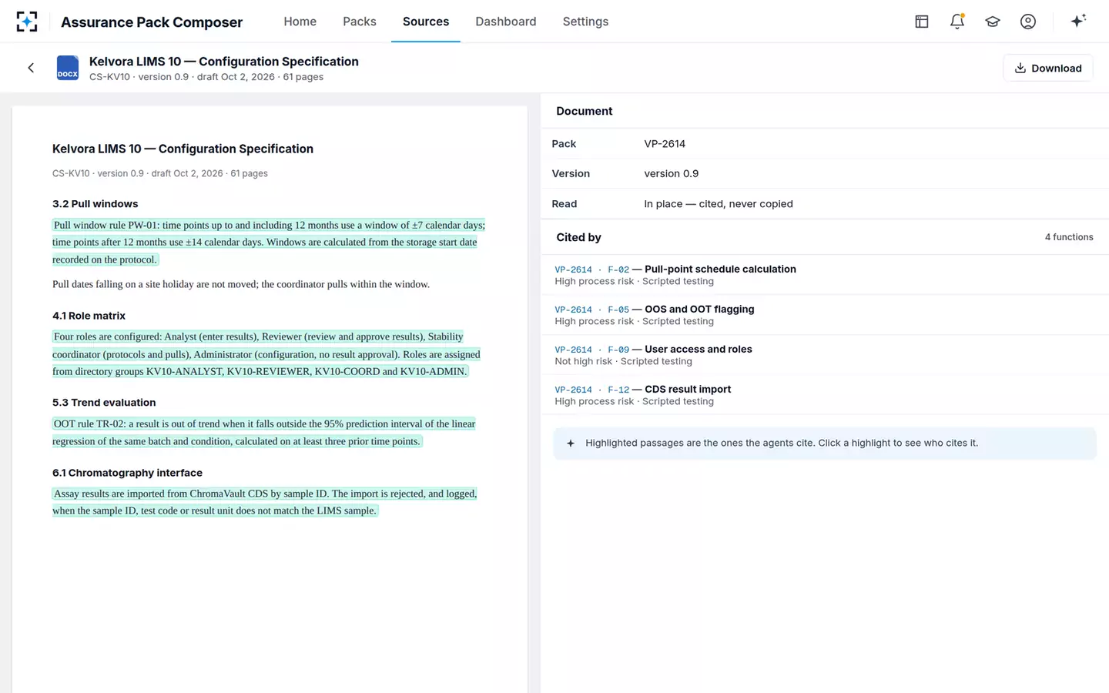The width and height of the screenshot is (1109, 693).
Task: Click the '4 functions' count label
Action: click(x=1069, y=237)
